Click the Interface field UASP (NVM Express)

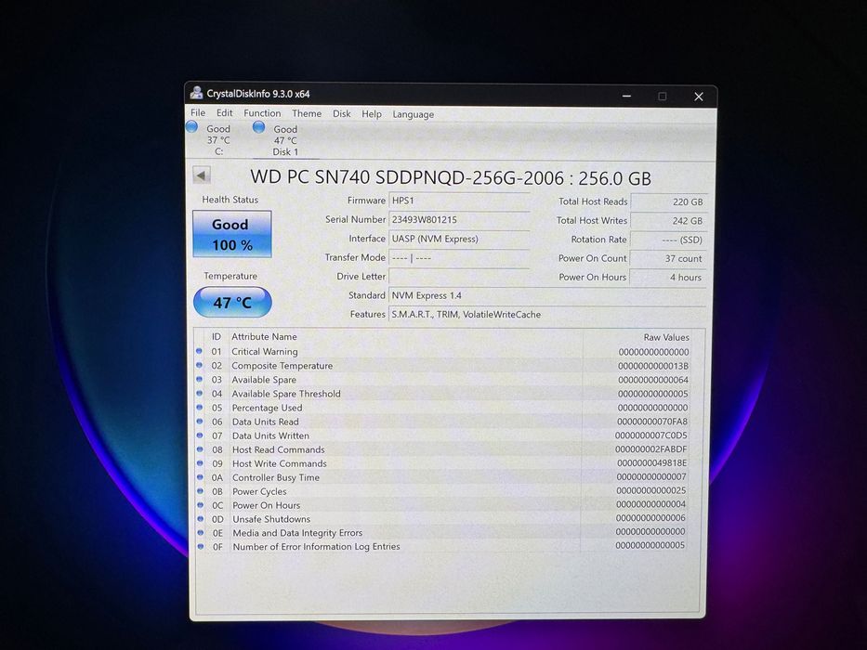click(459, 239)
